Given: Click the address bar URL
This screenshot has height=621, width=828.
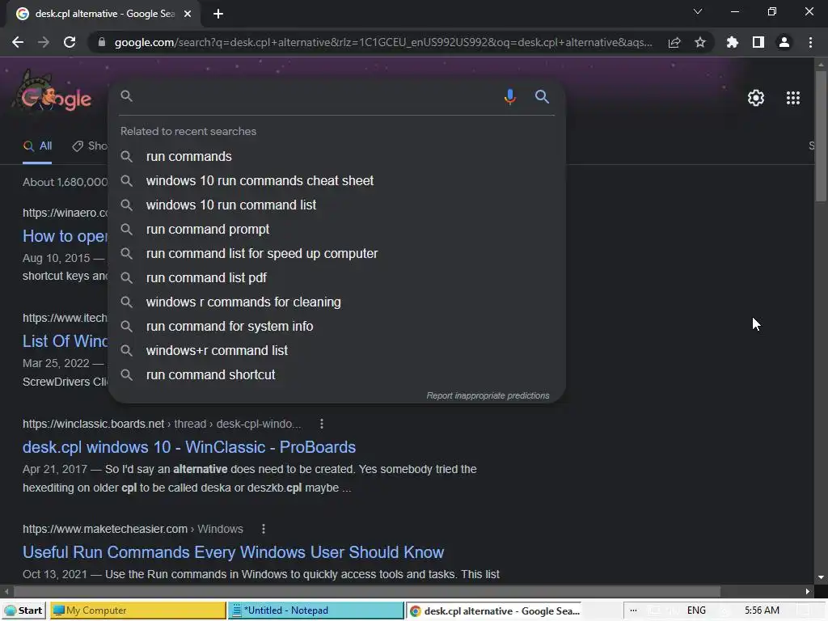Looking at the screenshot, I should [382, 42].
